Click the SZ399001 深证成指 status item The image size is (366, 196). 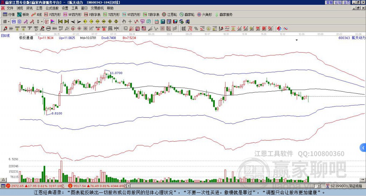(344, 186)
